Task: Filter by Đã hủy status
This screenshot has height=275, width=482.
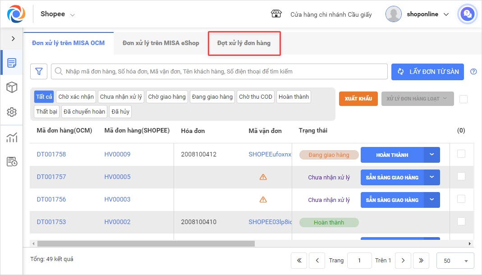Action: [x=120, y=111]
